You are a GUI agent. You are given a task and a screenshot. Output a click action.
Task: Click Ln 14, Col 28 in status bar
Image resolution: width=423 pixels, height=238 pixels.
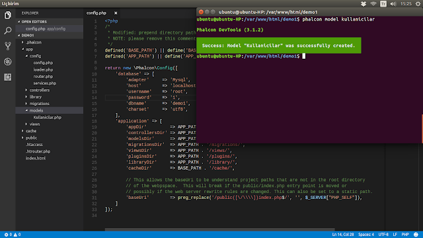click(x=343, y=235)
